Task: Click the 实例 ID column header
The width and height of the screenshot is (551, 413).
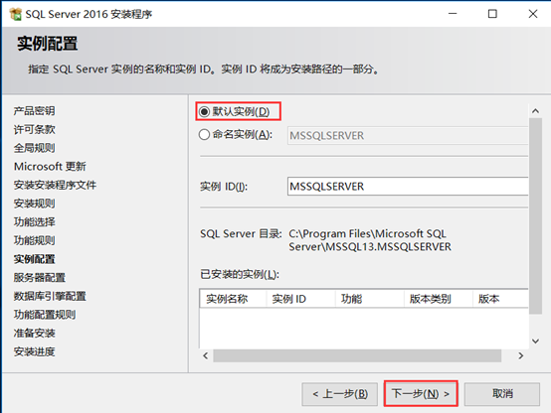Action: click(x=300, y=299)
